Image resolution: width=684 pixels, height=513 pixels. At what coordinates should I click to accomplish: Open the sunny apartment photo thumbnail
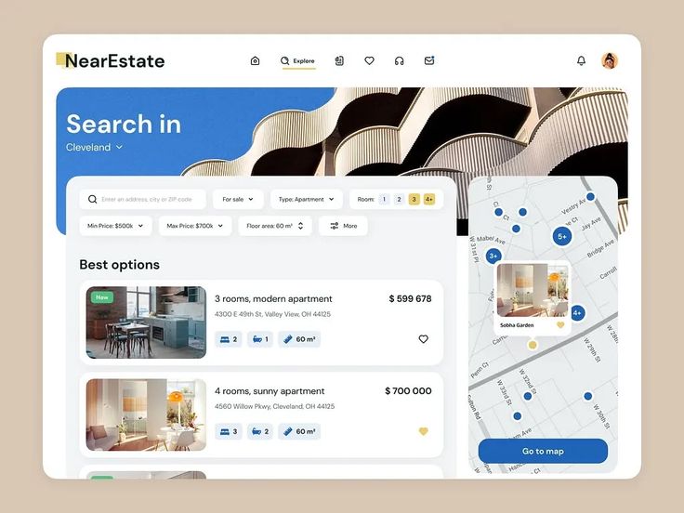[x=146, y=414]
